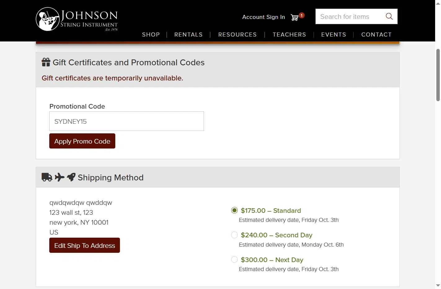Viewport: 441px width, 289px height.
Task: Click 'Gift Certificates and Promotional Codes' heading
Action: (129, 62)
